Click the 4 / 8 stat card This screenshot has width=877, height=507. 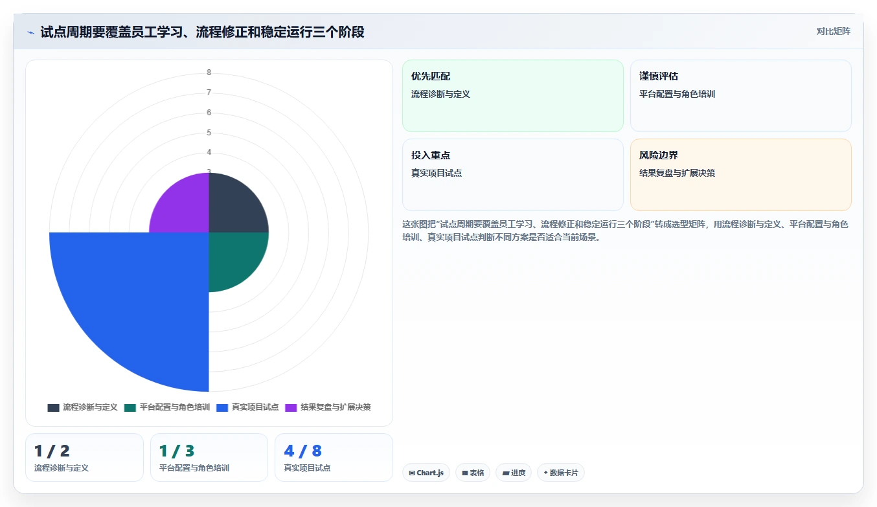click(334, 458)
